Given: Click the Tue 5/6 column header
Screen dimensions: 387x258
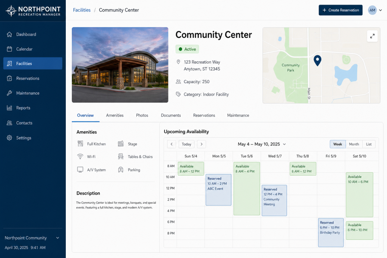Looking at the screenshot, I should click(x=246, y=156).
